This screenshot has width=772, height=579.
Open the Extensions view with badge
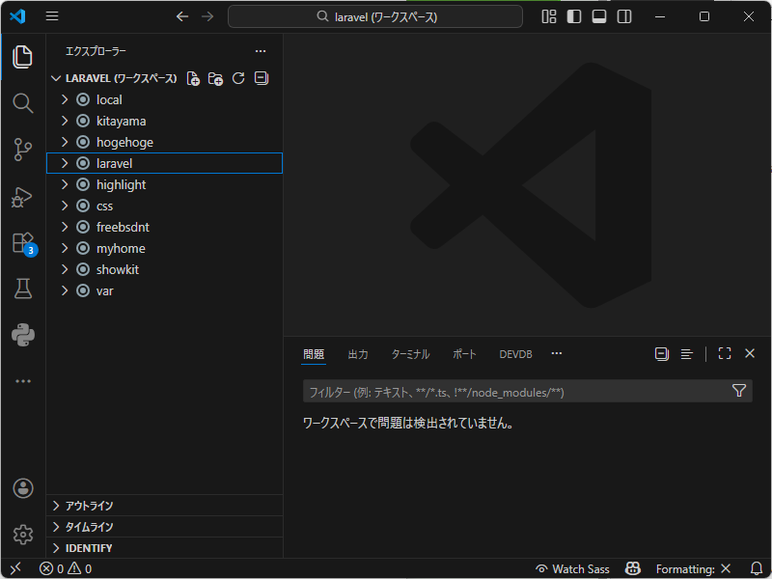click(x=23, y=243)
